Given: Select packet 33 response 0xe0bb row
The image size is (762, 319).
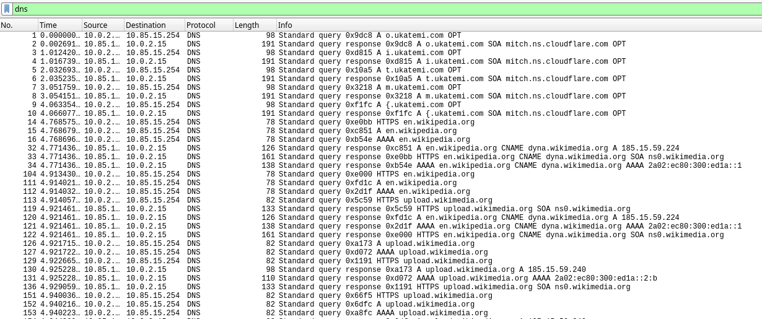Looking at the screenshot, I should point(381,157).
